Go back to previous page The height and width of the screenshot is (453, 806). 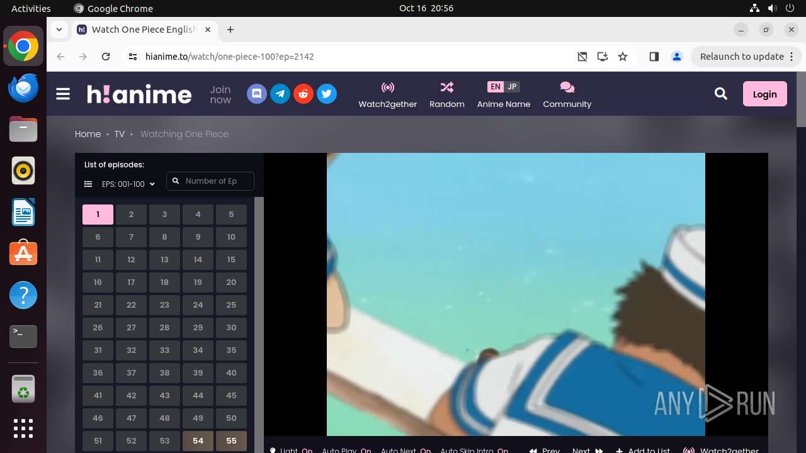[60, 57]
